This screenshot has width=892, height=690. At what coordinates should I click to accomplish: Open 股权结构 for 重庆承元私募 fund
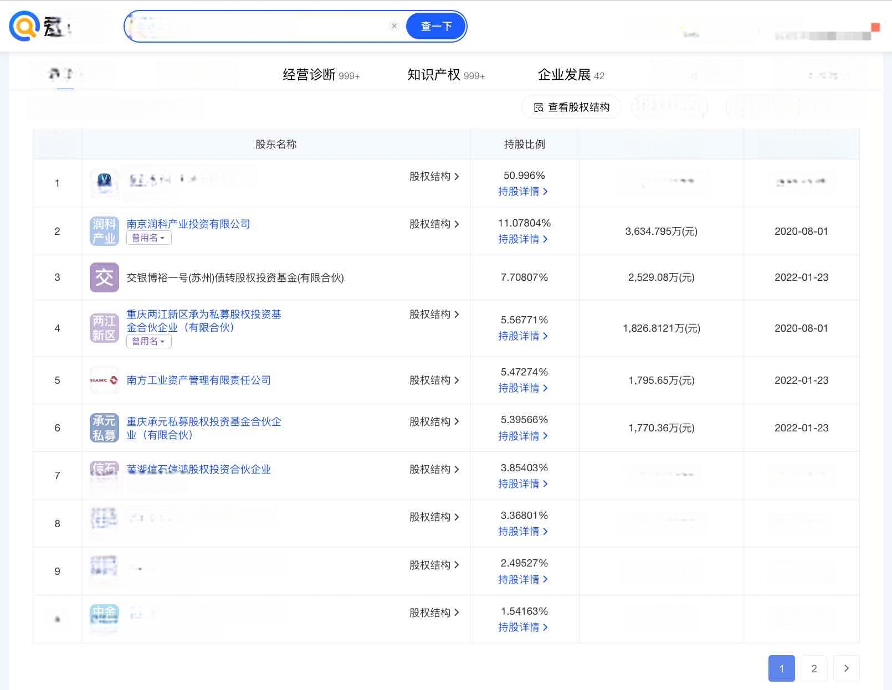pyautogui.click(x=434, y=421)
